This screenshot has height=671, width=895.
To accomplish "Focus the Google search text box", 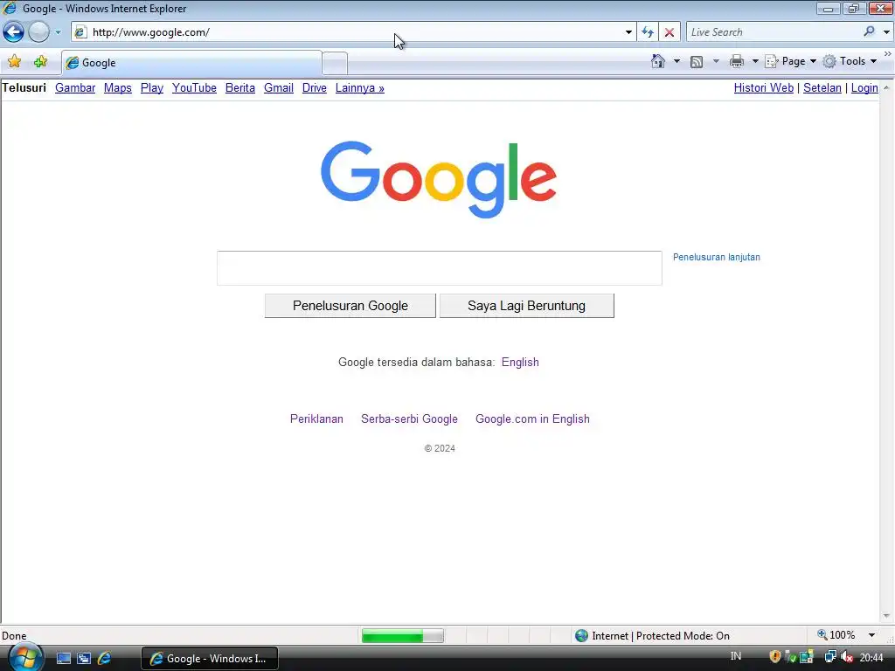I will [x=439, y=267].
